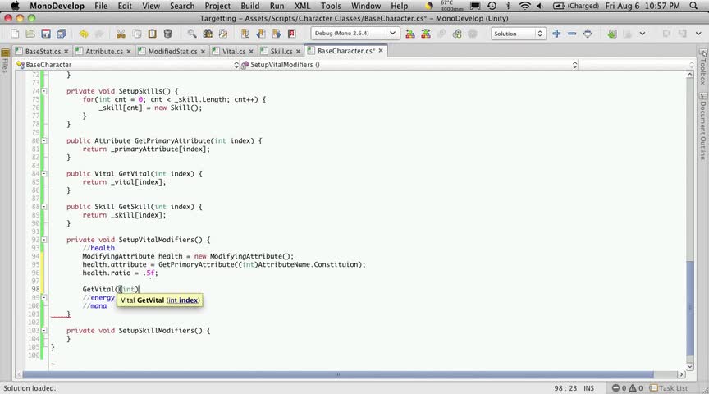Undo with the yellow arrow icon
The image size is (709, 394).
pyautogui.click(x=84, y=34)
